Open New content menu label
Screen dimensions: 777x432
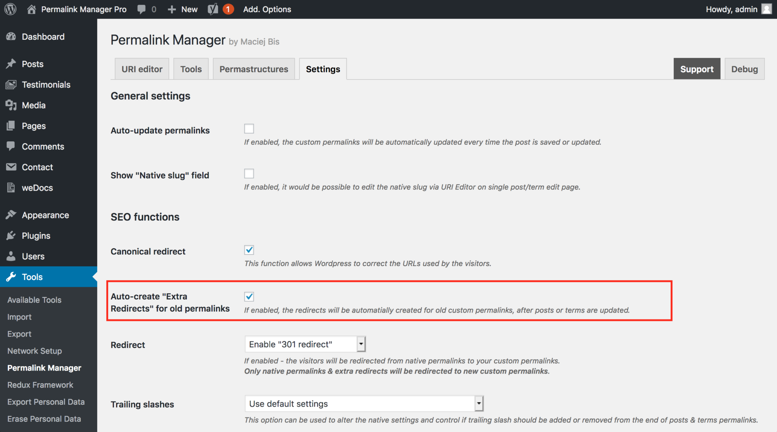(189, 9)
